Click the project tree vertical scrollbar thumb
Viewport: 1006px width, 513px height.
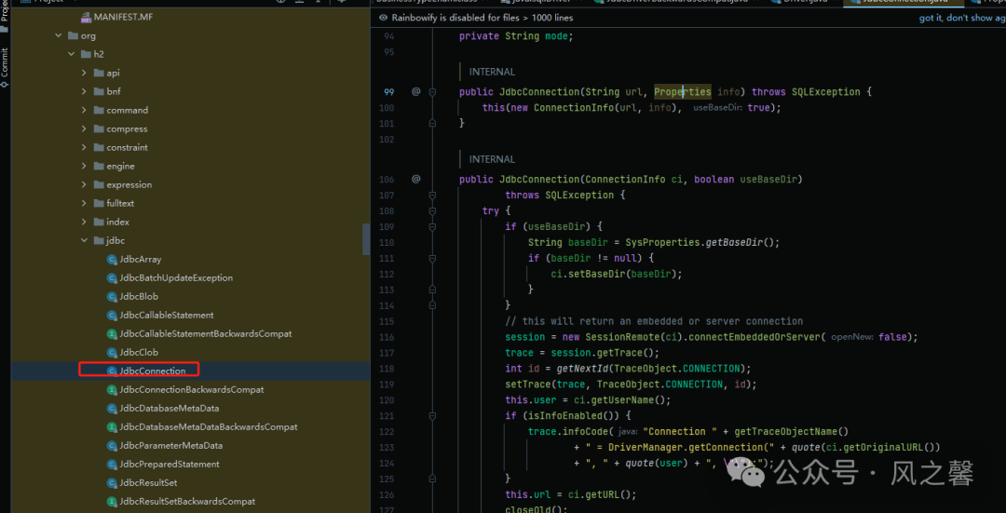click(366, 239)
